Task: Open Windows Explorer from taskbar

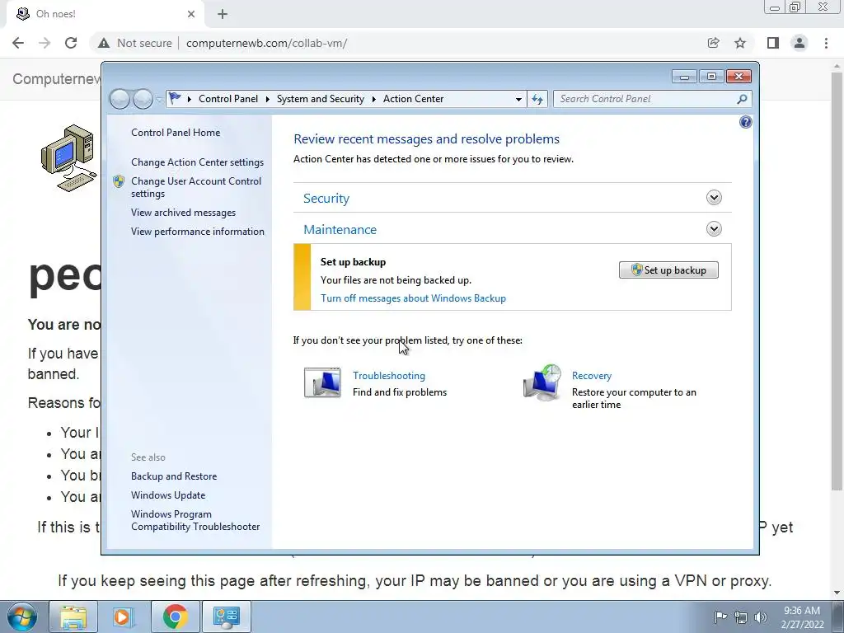Action: 73,617
